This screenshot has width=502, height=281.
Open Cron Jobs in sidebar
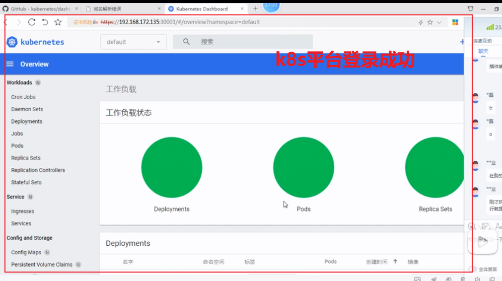click(23, 97)
